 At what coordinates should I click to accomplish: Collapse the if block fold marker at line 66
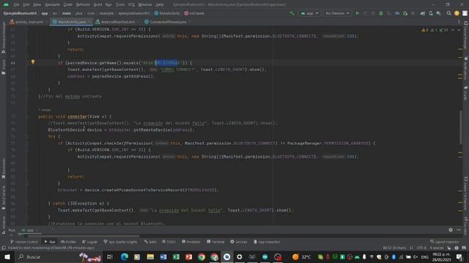coord(26,63)
